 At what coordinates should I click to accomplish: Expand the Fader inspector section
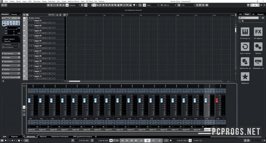(x=11, y=73)
